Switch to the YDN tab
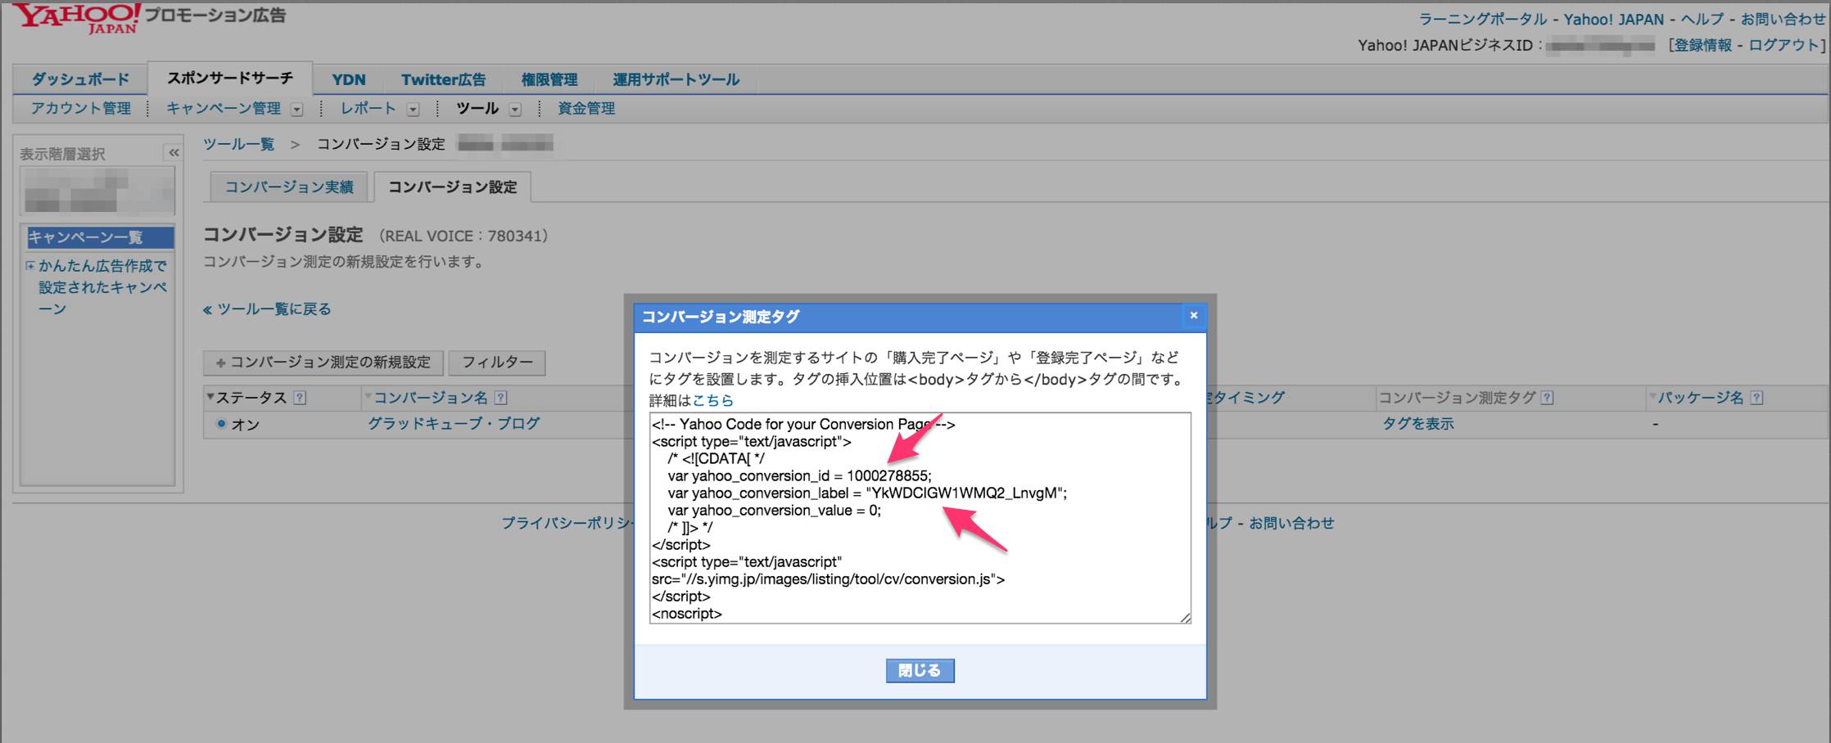Screen dimensions: 1831x743 (349, 79)
